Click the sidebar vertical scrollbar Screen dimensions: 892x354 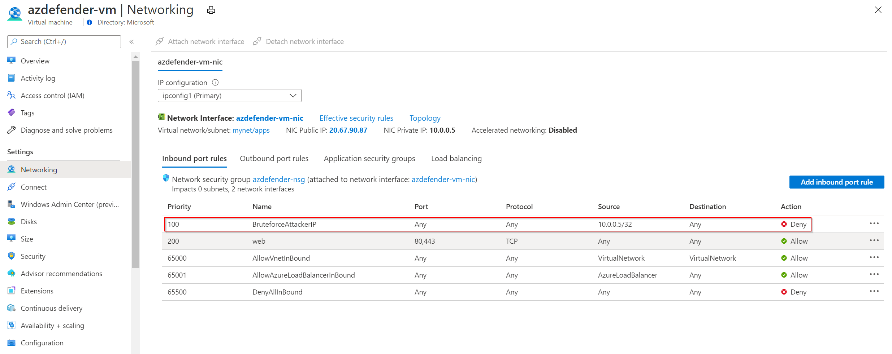135,162
